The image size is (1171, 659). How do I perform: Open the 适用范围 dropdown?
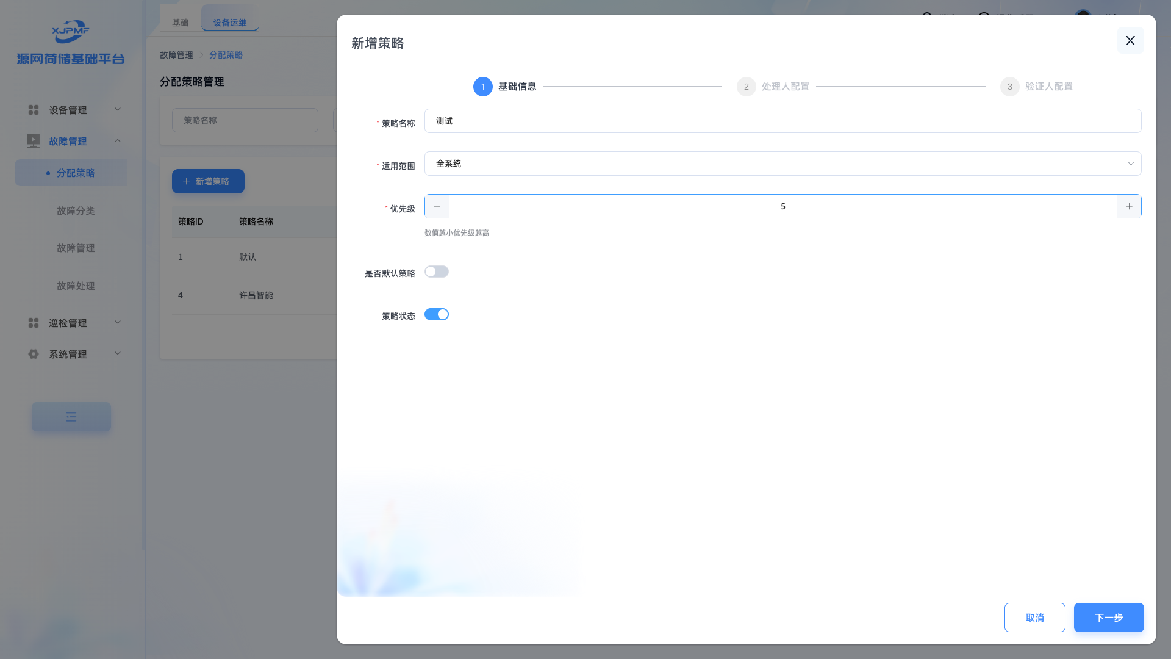782,164
